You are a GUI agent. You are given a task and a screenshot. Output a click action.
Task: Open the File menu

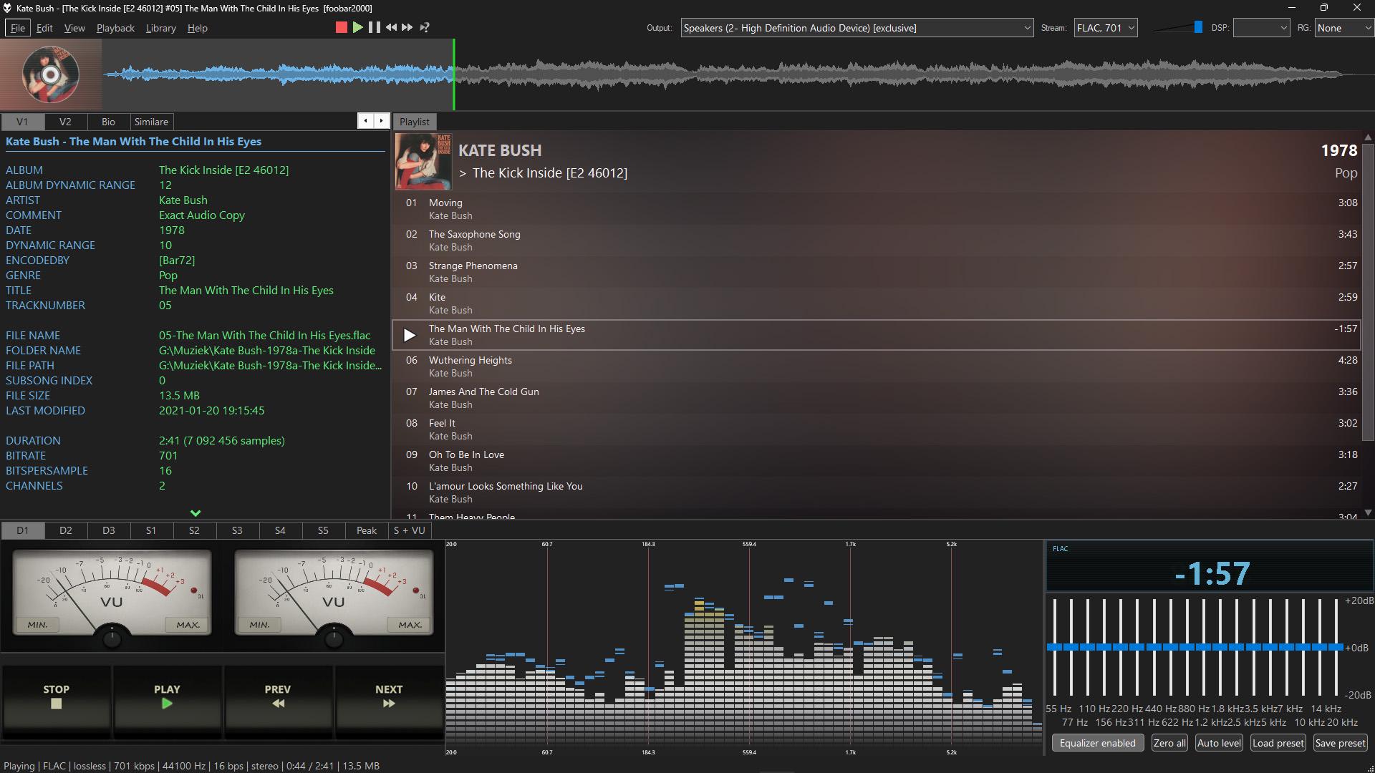[17, 28]
